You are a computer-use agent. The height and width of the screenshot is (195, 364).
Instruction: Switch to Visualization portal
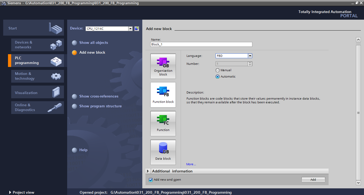[x=38, y=92]
